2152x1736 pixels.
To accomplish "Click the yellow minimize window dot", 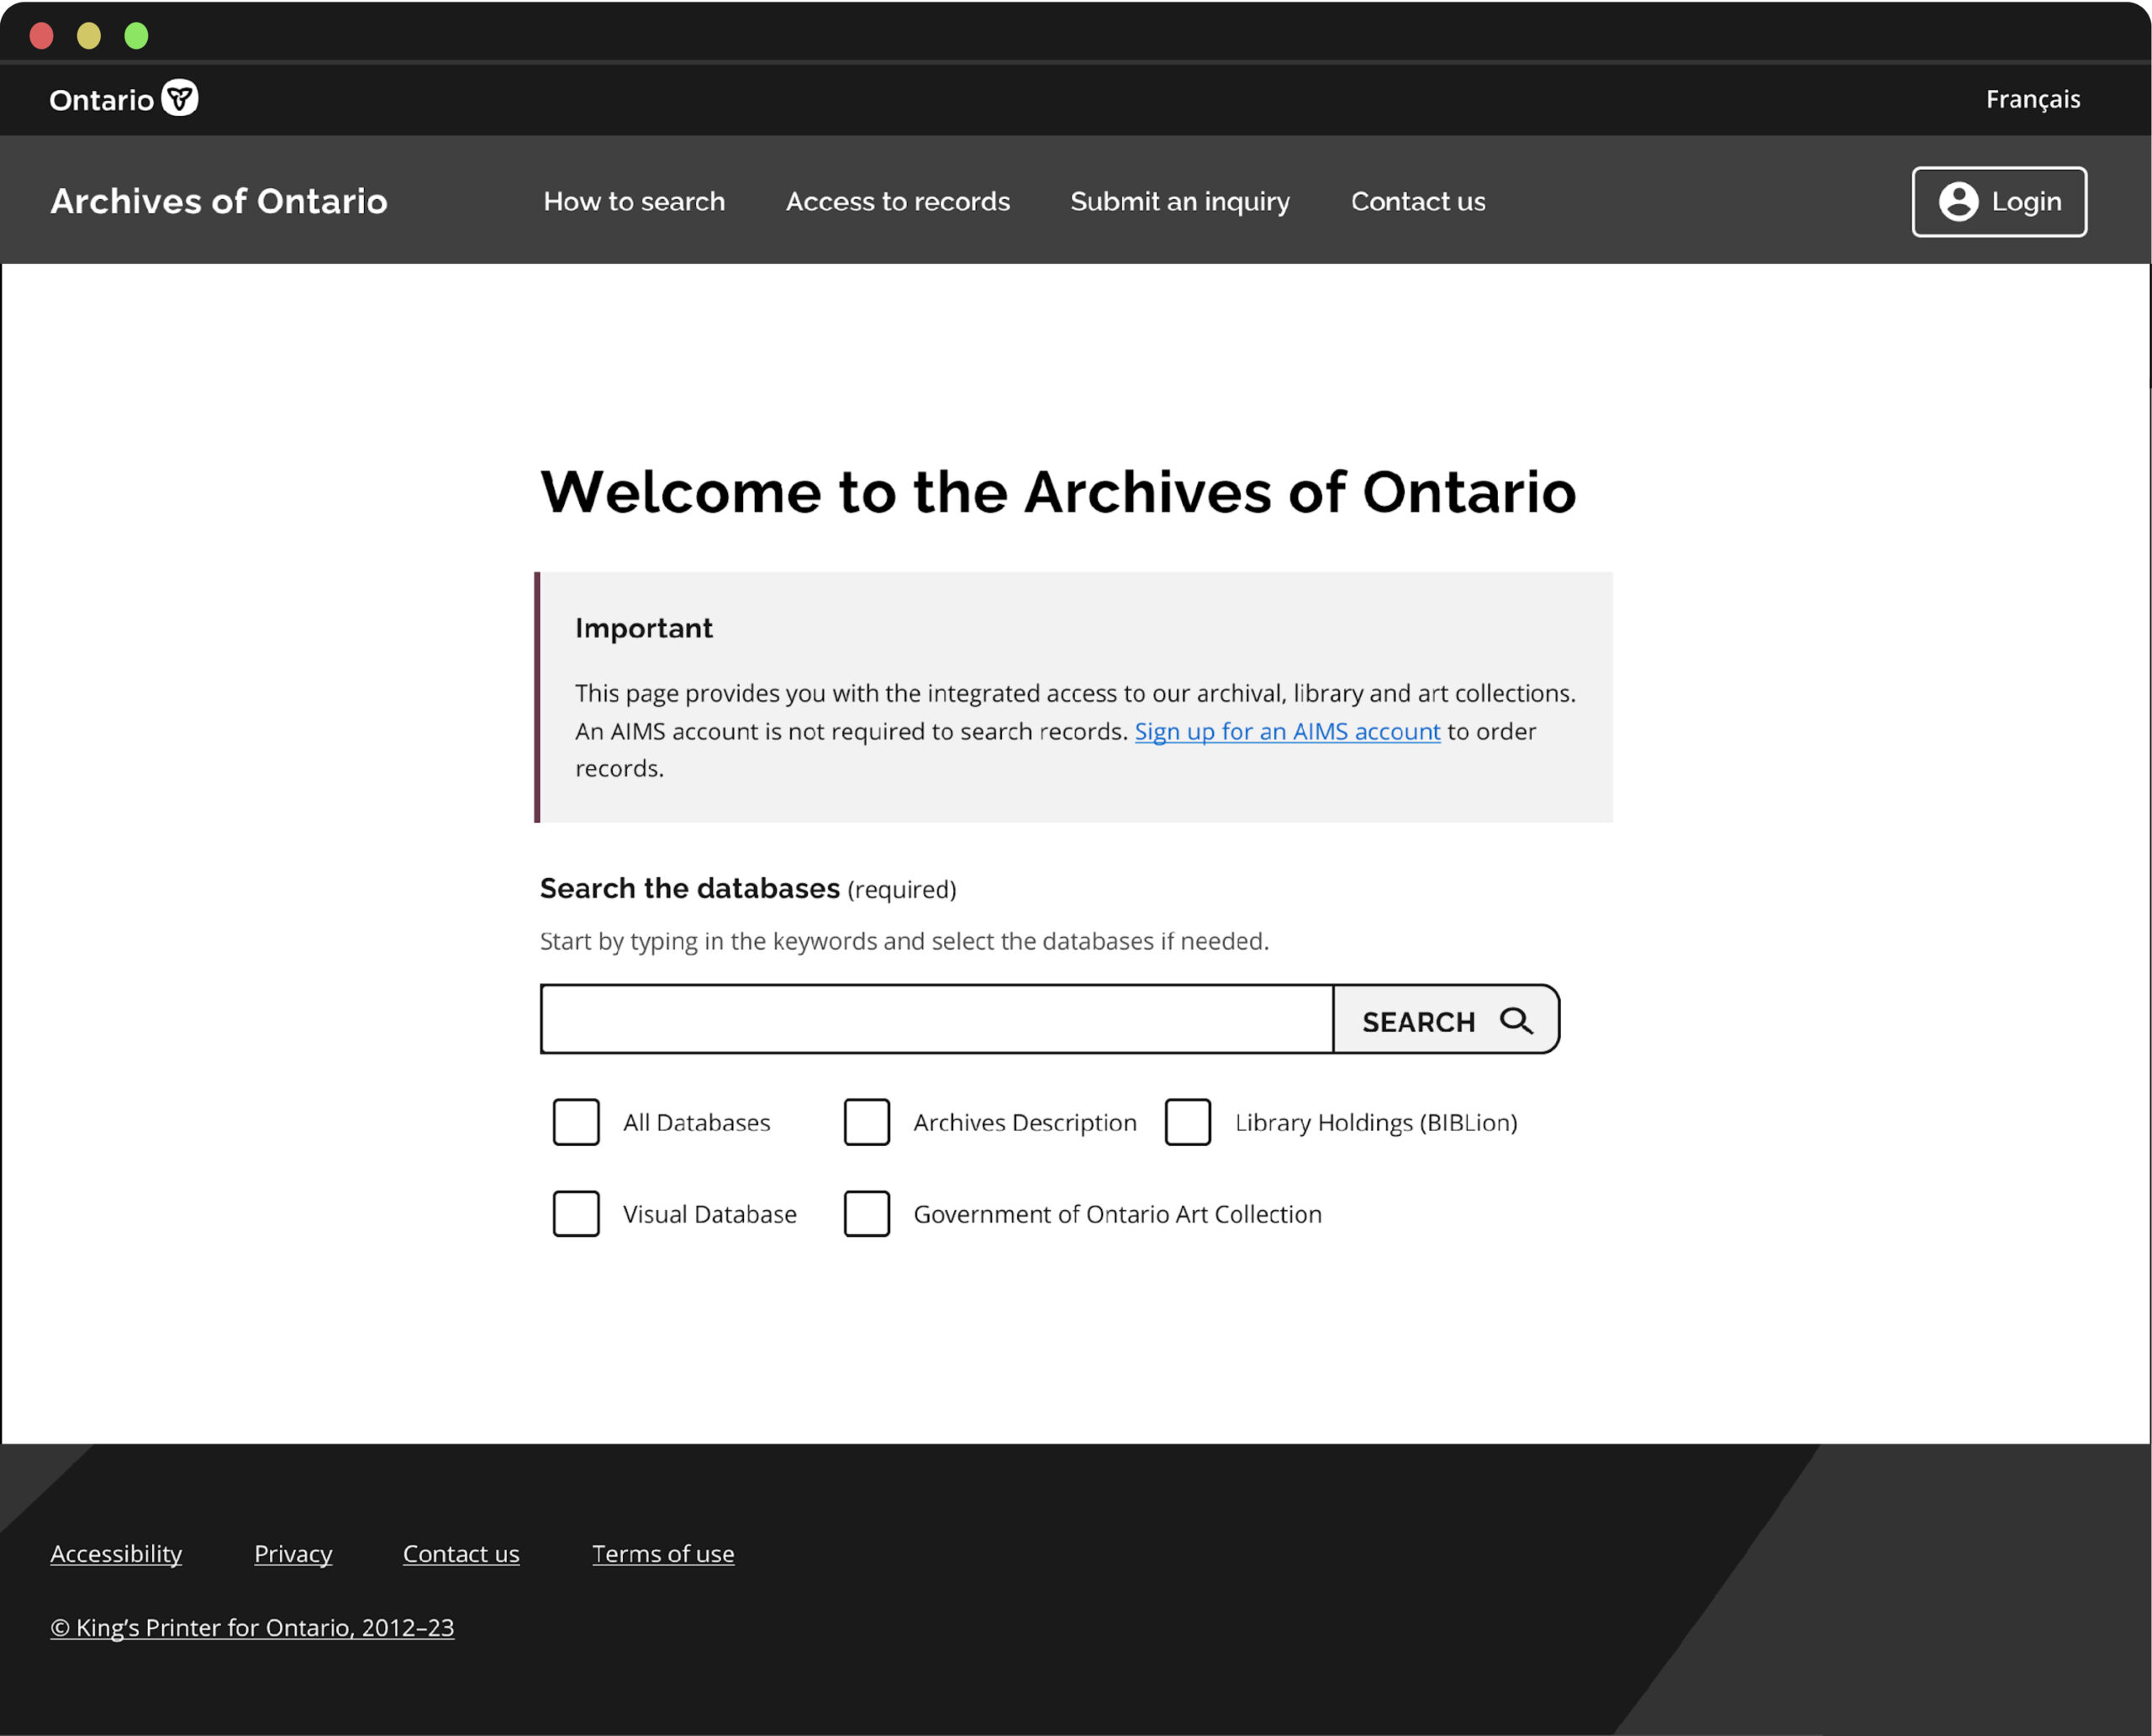I will (x=89, y=36).
